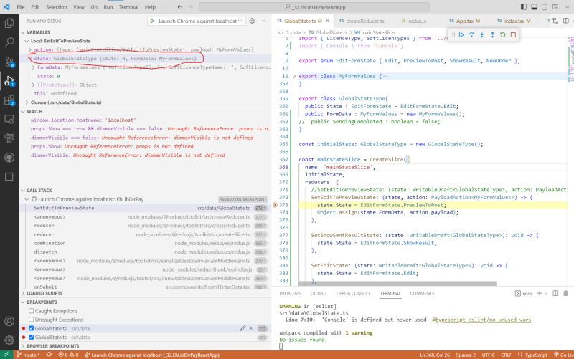Expand the LOADED SCRIPTS section
The height and width of the screenshot is (359, 574).
pyautogui.click(x=23, y=293)
